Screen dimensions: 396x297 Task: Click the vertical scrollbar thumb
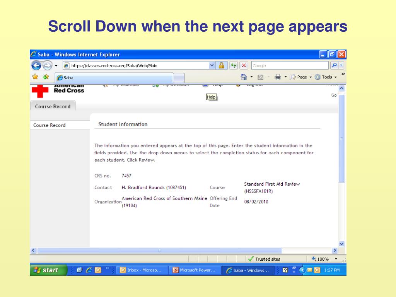341,138
